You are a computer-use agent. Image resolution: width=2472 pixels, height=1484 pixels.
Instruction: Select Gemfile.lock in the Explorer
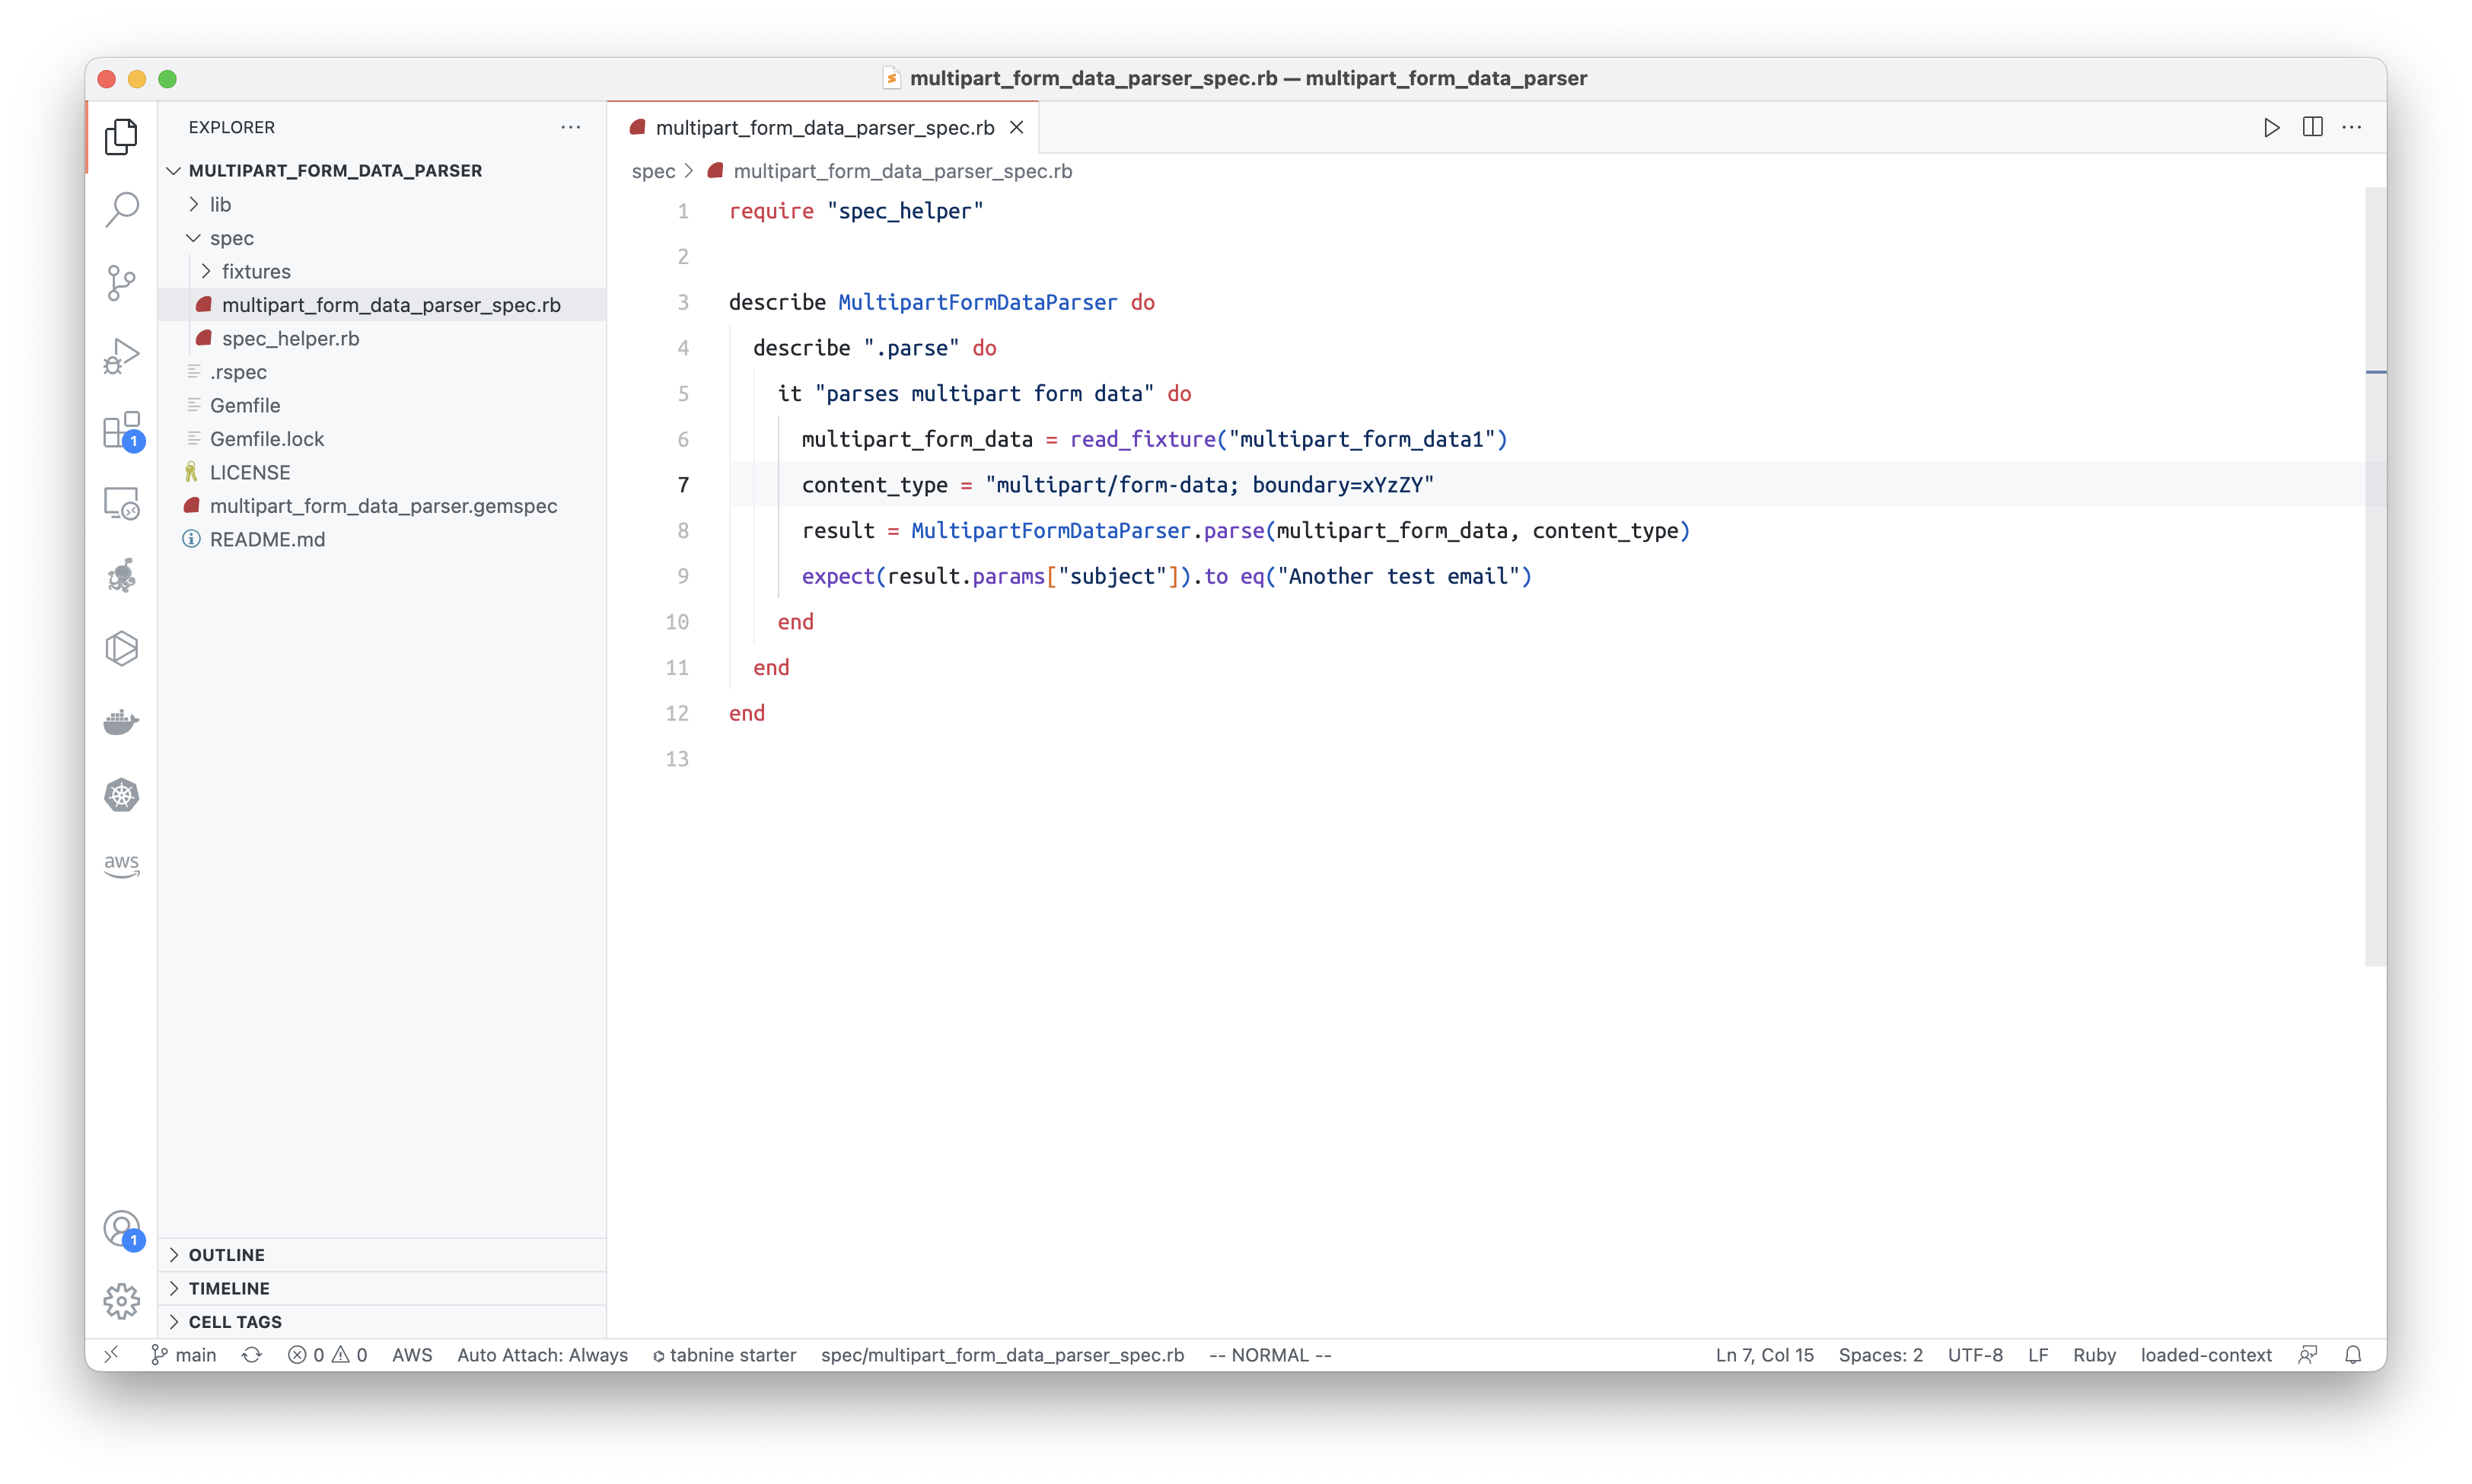coord(267,438)
